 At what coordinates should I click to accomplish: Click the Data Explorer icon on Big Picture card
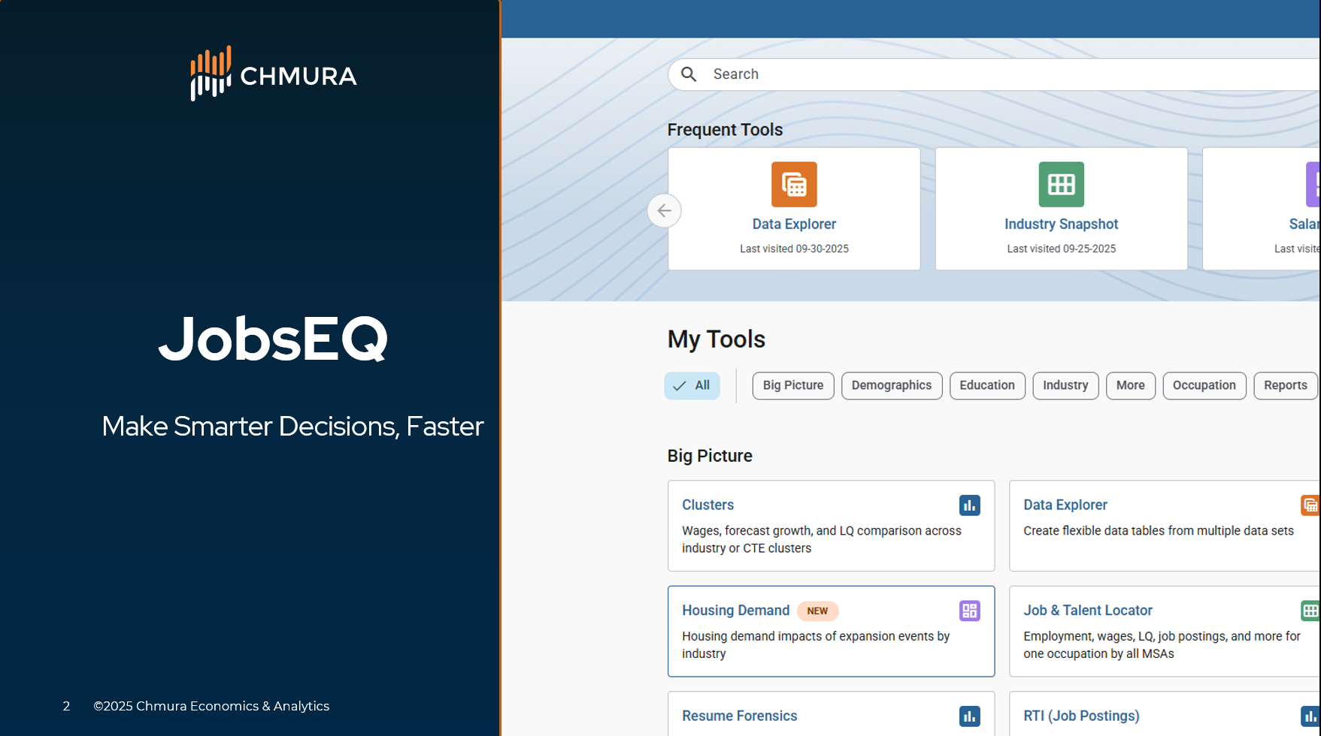1311,505
